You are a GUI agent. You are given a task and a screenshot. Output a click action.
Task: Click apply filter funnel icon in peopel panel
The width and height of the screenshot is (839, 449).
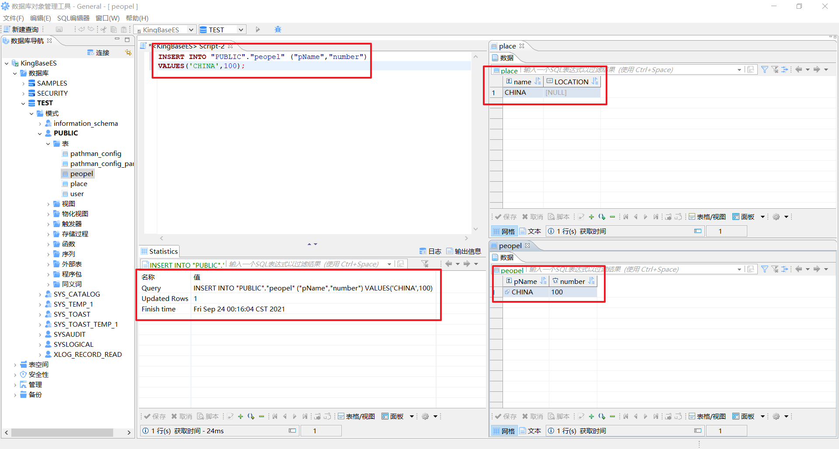pyautogui.click(x=765, y=269)
